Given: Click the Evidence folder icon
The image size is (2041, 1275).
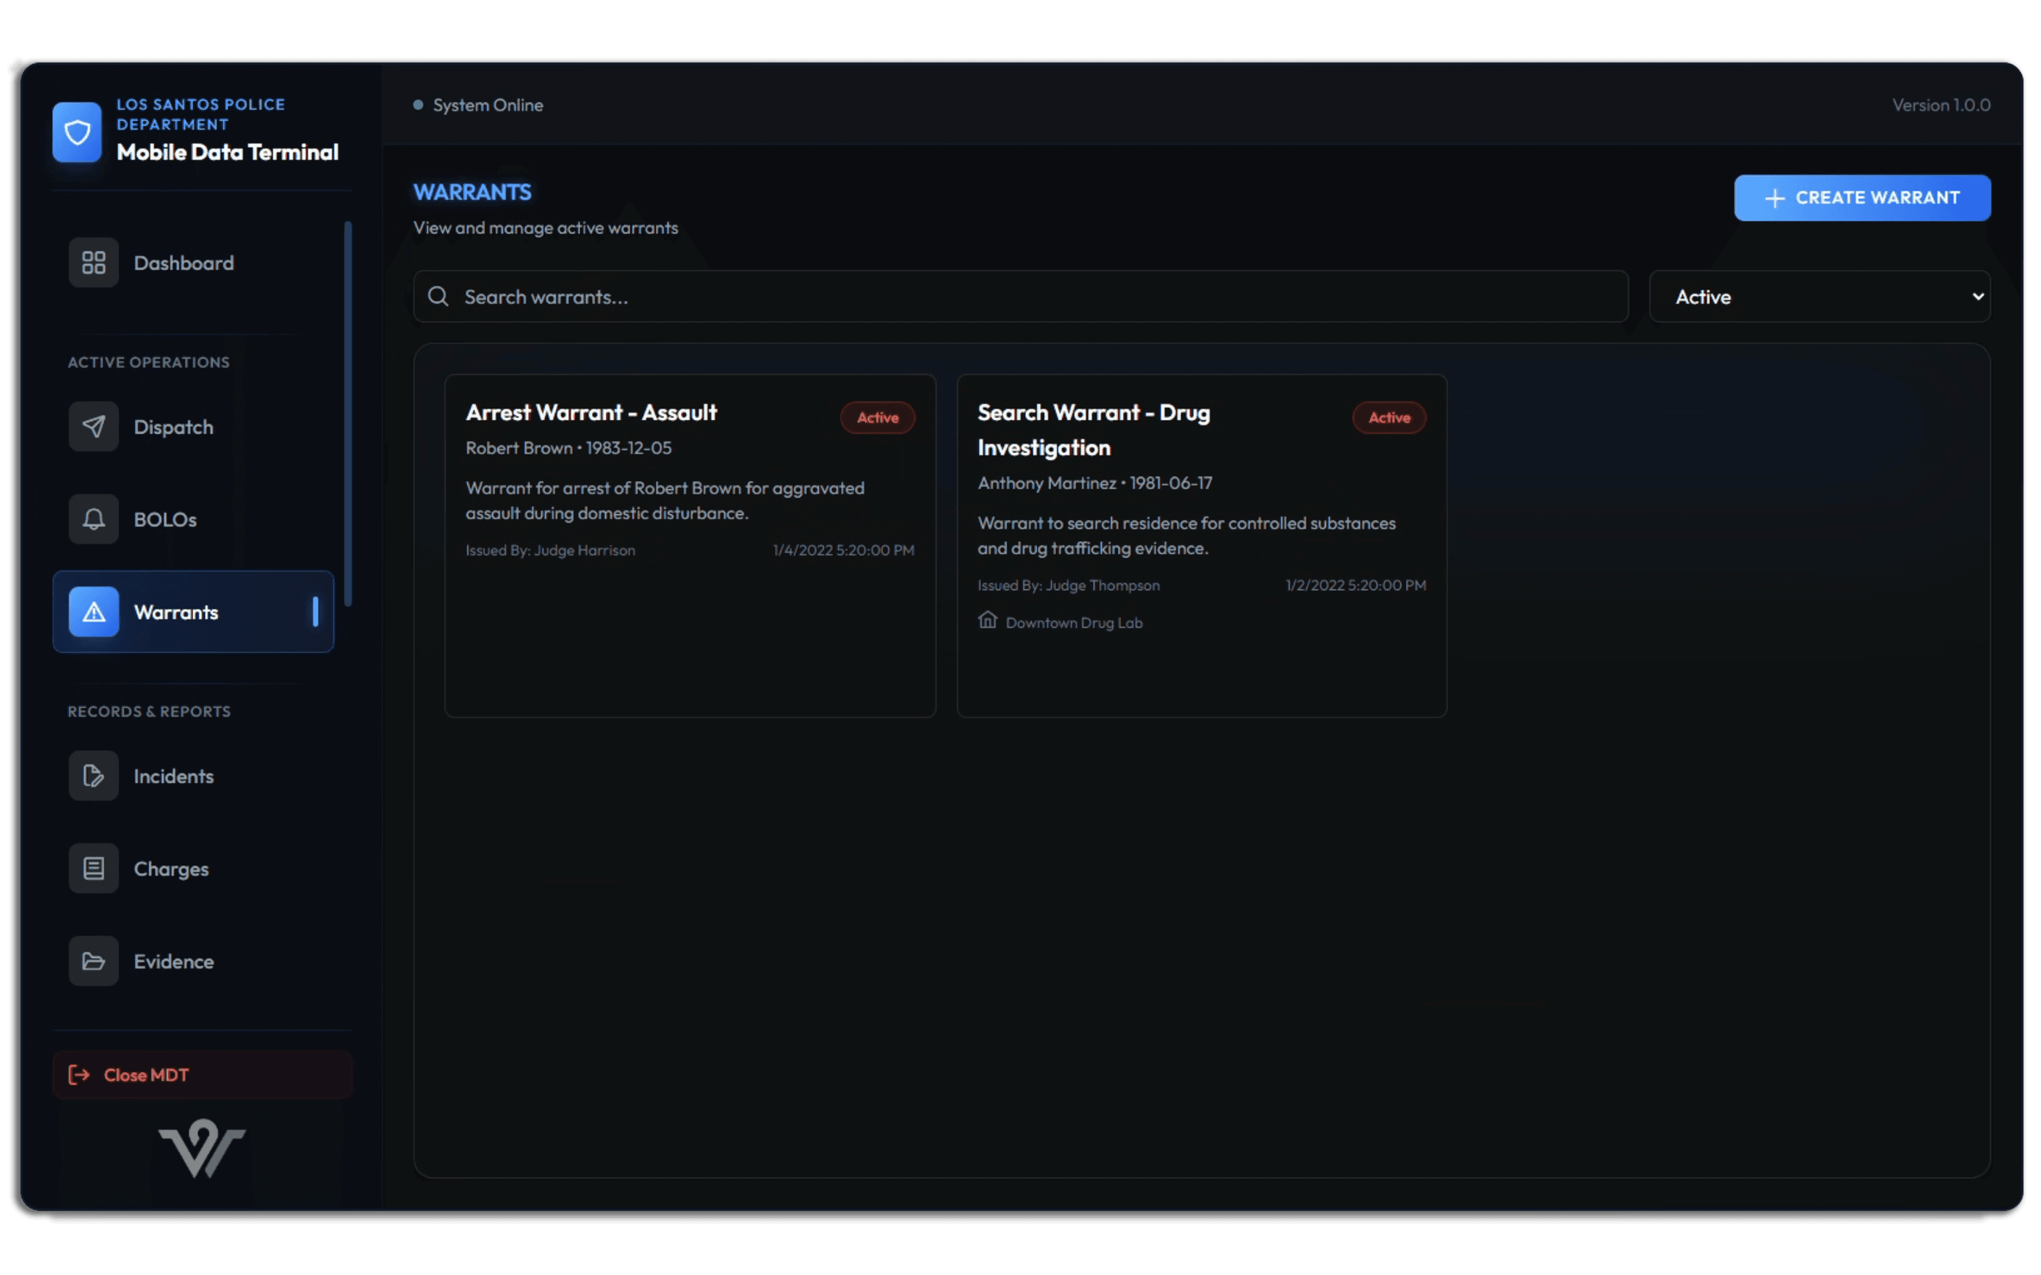Looking at the screenshot, I should [x=94, y=962].
